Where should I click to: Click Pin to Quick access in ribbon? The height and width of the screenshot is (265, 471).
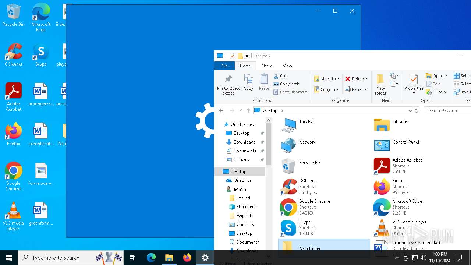(x=228, y=85)
